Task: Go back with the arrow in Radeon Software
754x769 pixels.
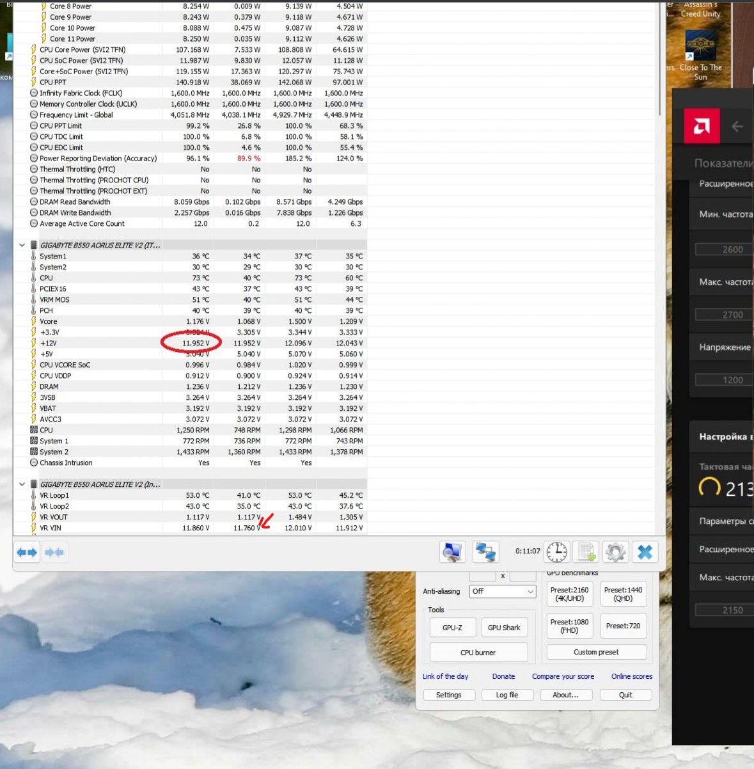Action: [737, 127]
